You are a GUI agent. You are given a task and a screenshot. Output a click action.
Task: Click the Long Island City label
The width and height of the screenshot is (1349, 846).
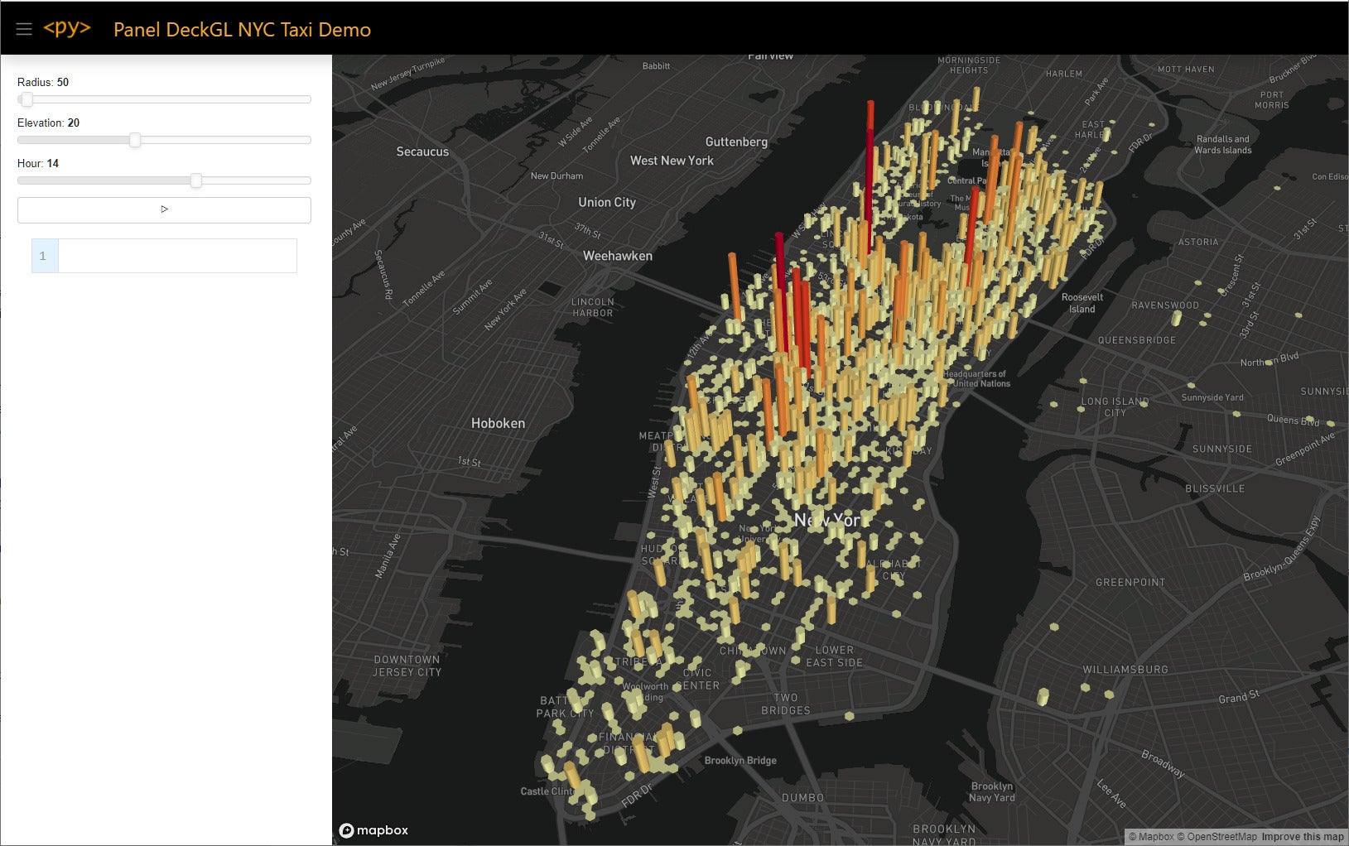coord(1115,406)
